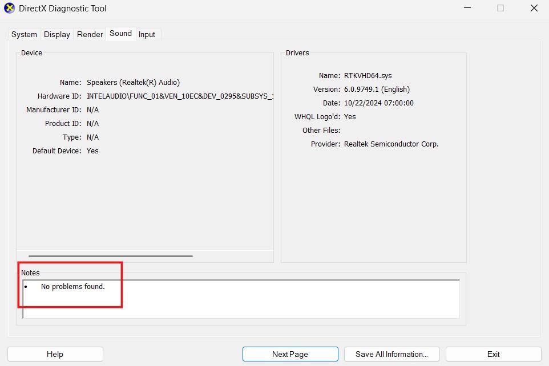Screen dimensions: 549x366
Task: Switch to the Input tab
Action: point(147,34)
